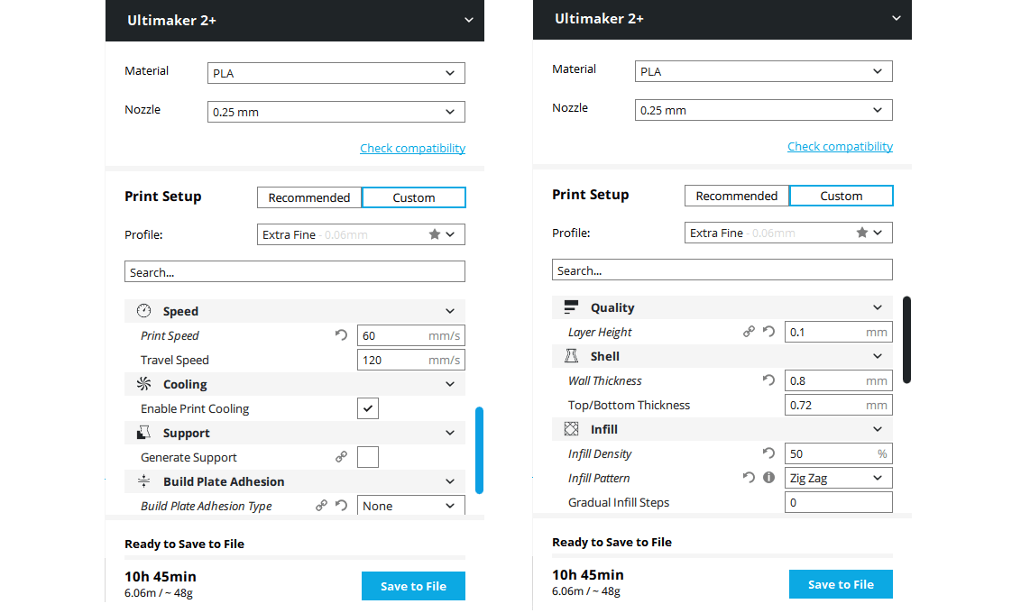Select Custom tab in left panel
1021x613 pixels.
click(413, 197)
